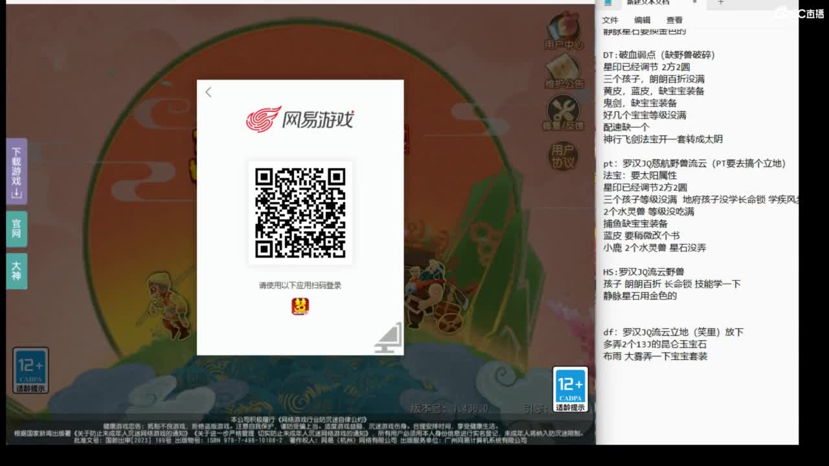Click the Notepad app icon in title bar
This screenshot has height=466, width=829.
608,3
